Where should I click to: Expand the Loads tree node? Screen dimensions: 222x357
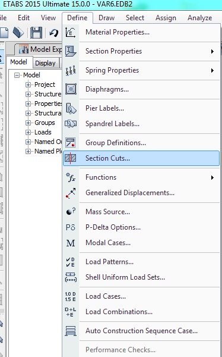28,132
